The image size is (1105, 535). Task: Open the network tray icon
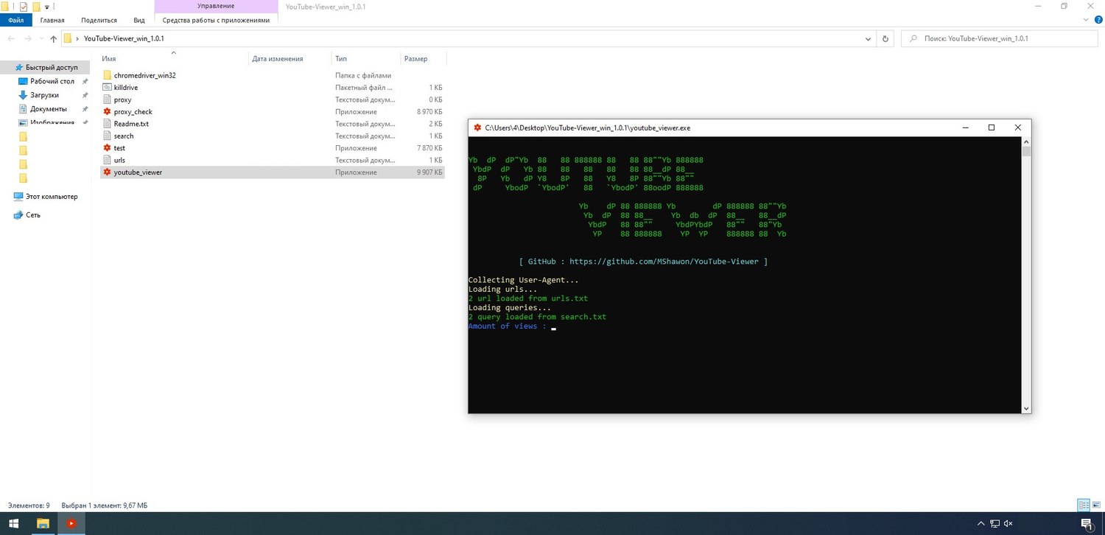coord(995,524)
